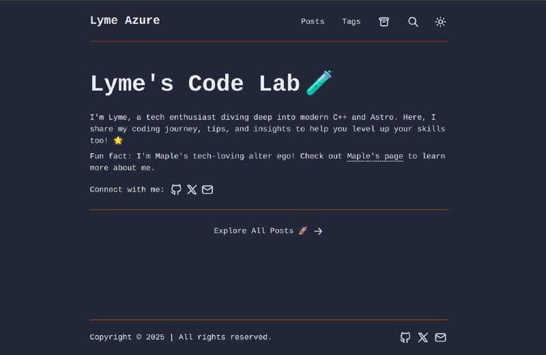Click the rocket emoji near Explore All Posts
546x355 pixels.
pos(303,231)
